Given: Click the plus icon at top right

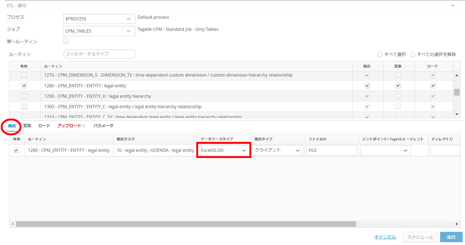Looking at the screenshot, I should point(453,6).
